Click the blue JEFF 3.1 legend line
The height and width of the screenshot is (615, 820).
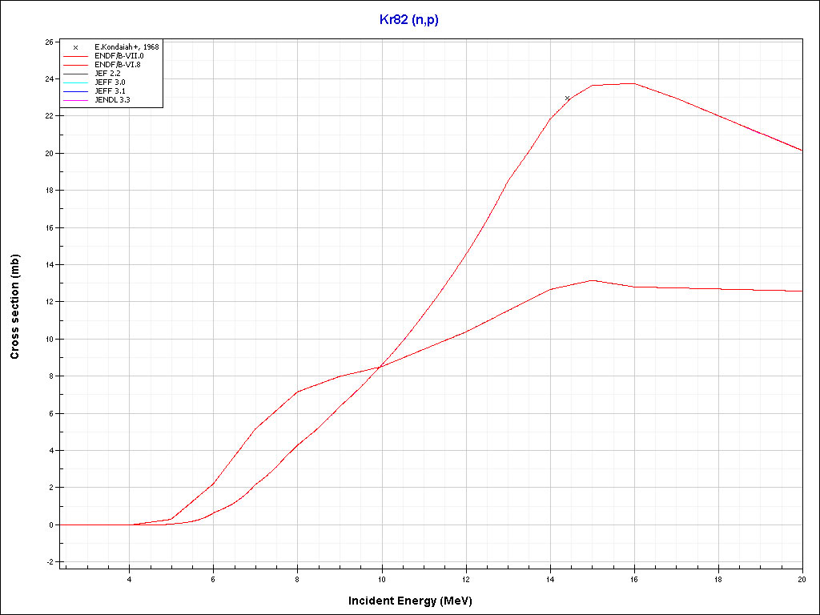tap(75, 91)
